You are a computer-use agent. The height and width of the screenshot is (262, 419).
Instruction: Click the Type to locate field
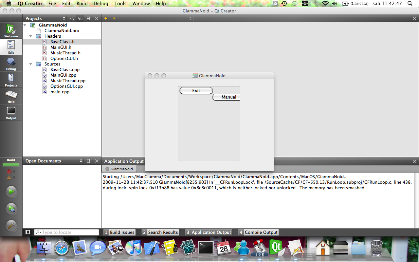66,232
